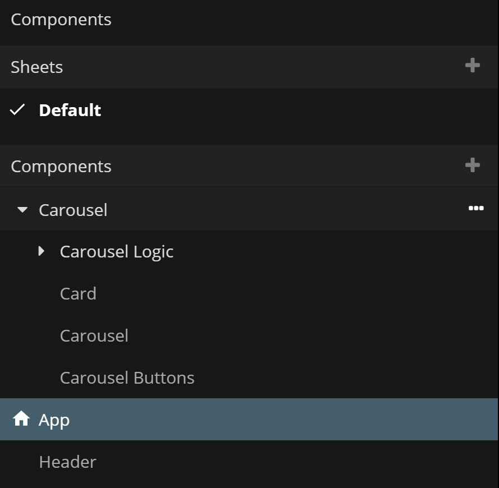Viewport: 499px width, 488px height.
Task: Click the Components panel title at top
Action: (x=61, y=19)
